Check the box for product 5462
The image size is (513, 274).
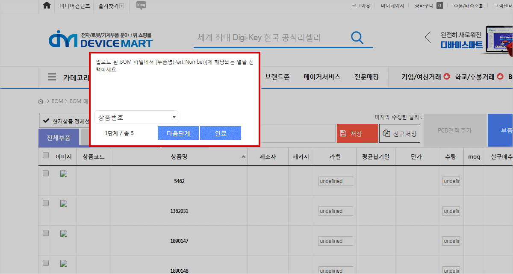[x=46, y=174]
